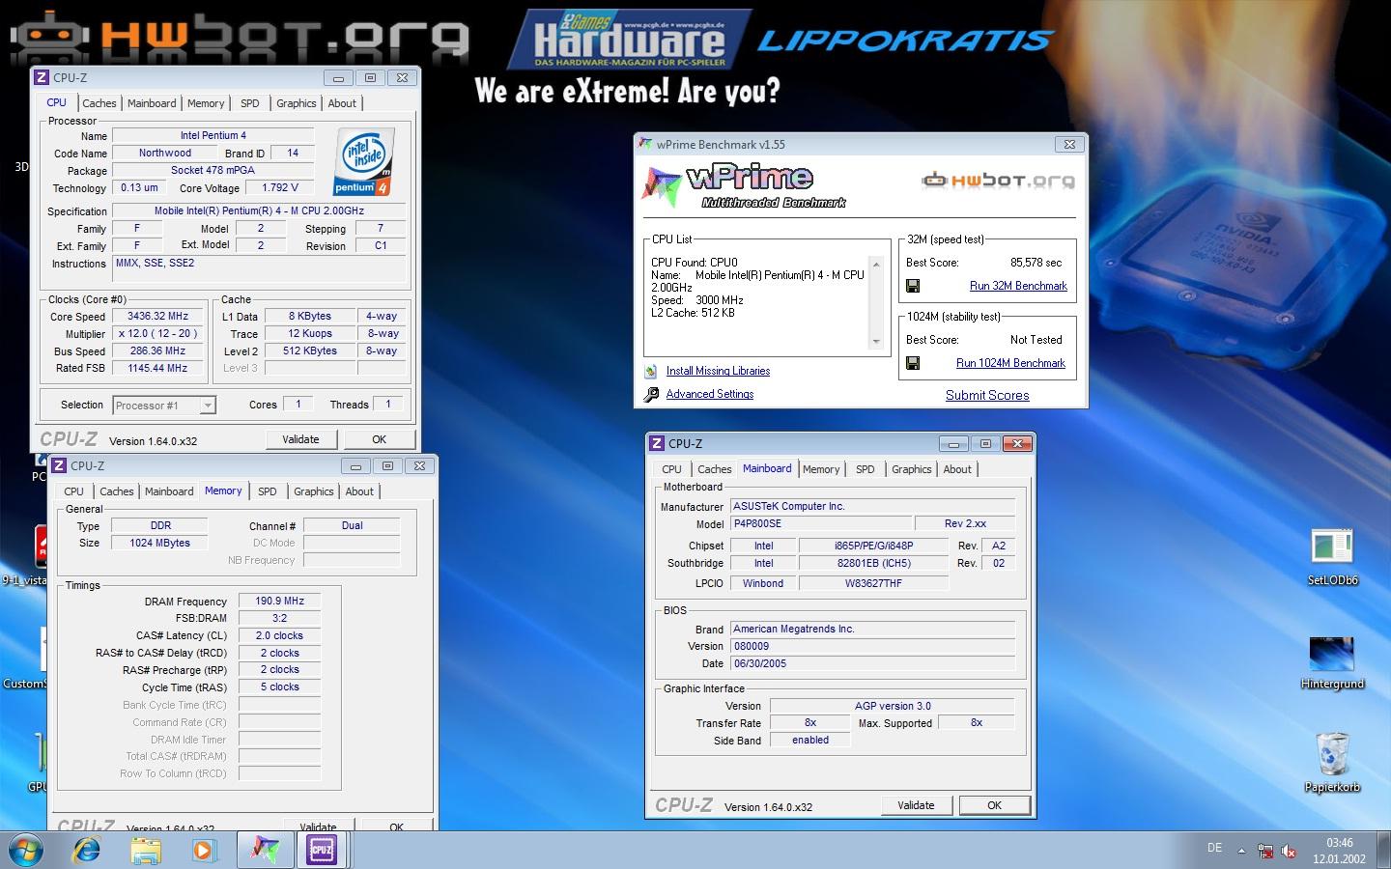Click the wrench icon beside Advanced Settings
The height and width of the screenshot is (869, 1391).
(x=651, y=394)
